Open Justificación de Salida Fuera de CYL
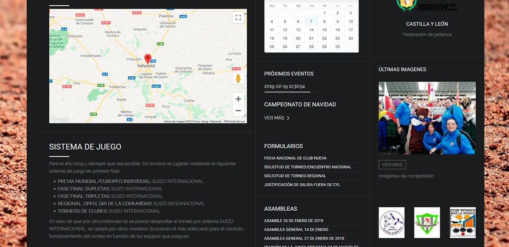Image resolution: width=509 pixels, height=247 pixels. tap(302, 185)
